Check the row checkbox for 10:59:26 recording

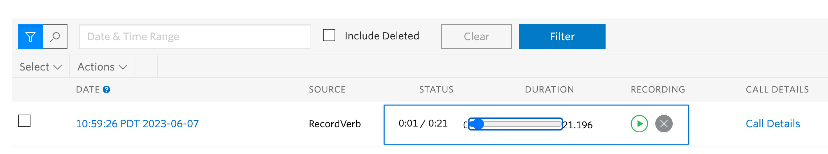(x=24, y=121)
